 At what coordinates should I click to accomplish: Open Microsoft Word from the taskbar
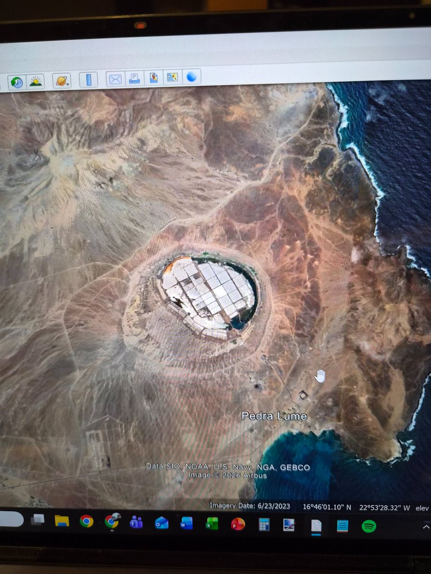186,523
